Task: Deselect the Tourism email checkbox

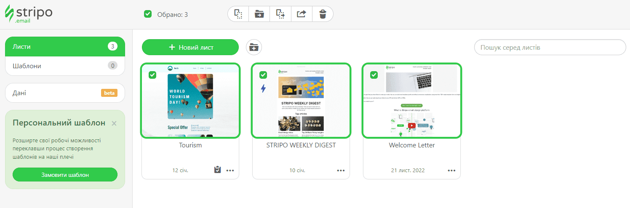Action: (152, 75)
